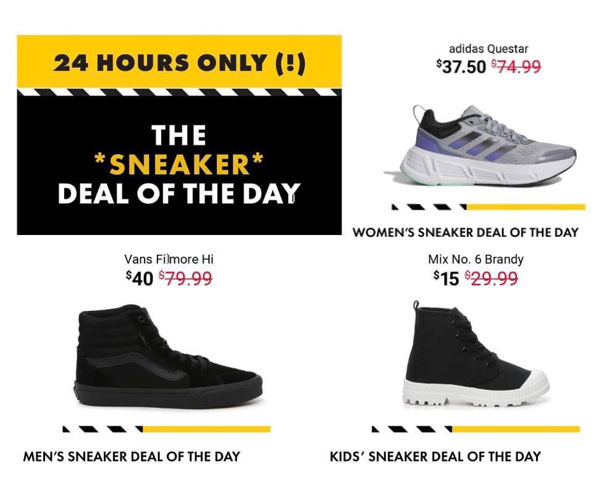The image size is (604, 491).
Task: Open Kids' Sneaker Deal of the Day
Action: tap(435, 457)
